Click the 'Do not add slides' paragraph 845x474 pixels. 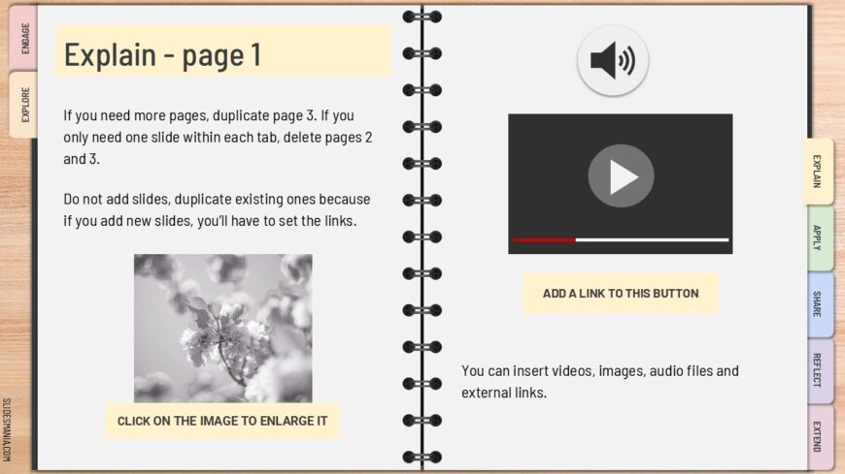pyautogui.click(x=218, y=209)
